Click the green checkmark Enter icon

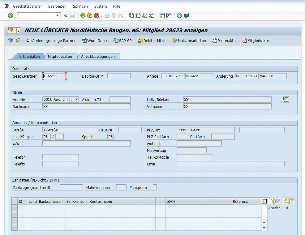click(11, 15)
